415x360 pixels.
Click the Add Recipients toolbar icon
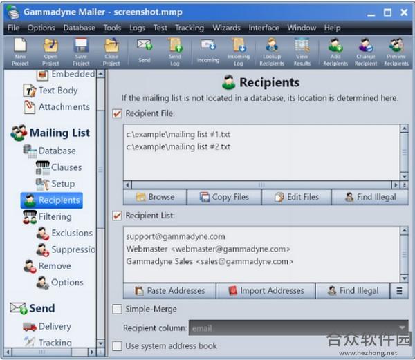click(x=335, y=52)
